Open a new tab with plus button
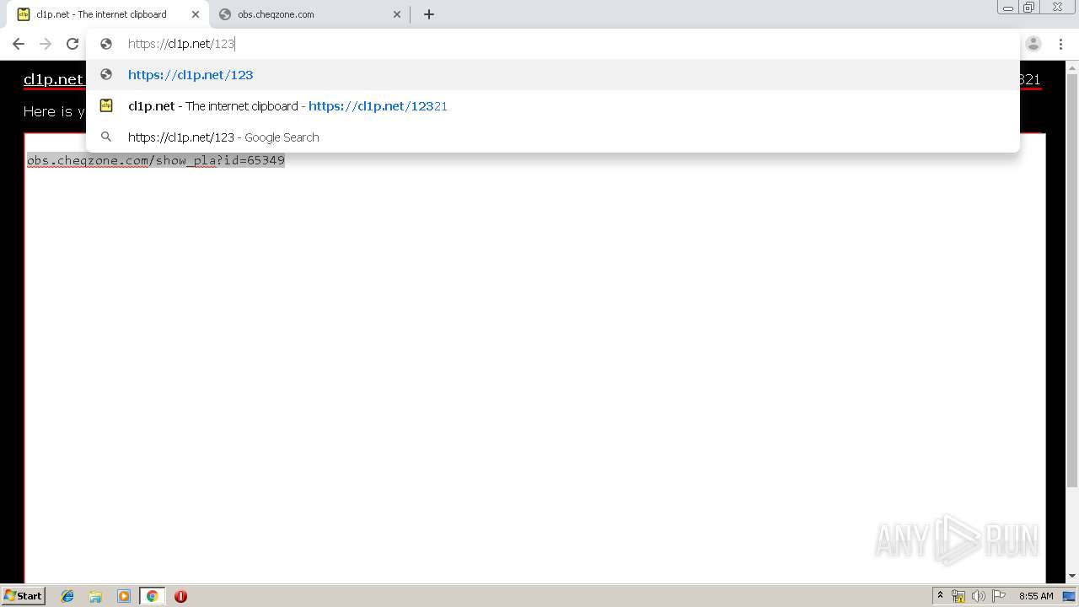 (x=429, y=14)
